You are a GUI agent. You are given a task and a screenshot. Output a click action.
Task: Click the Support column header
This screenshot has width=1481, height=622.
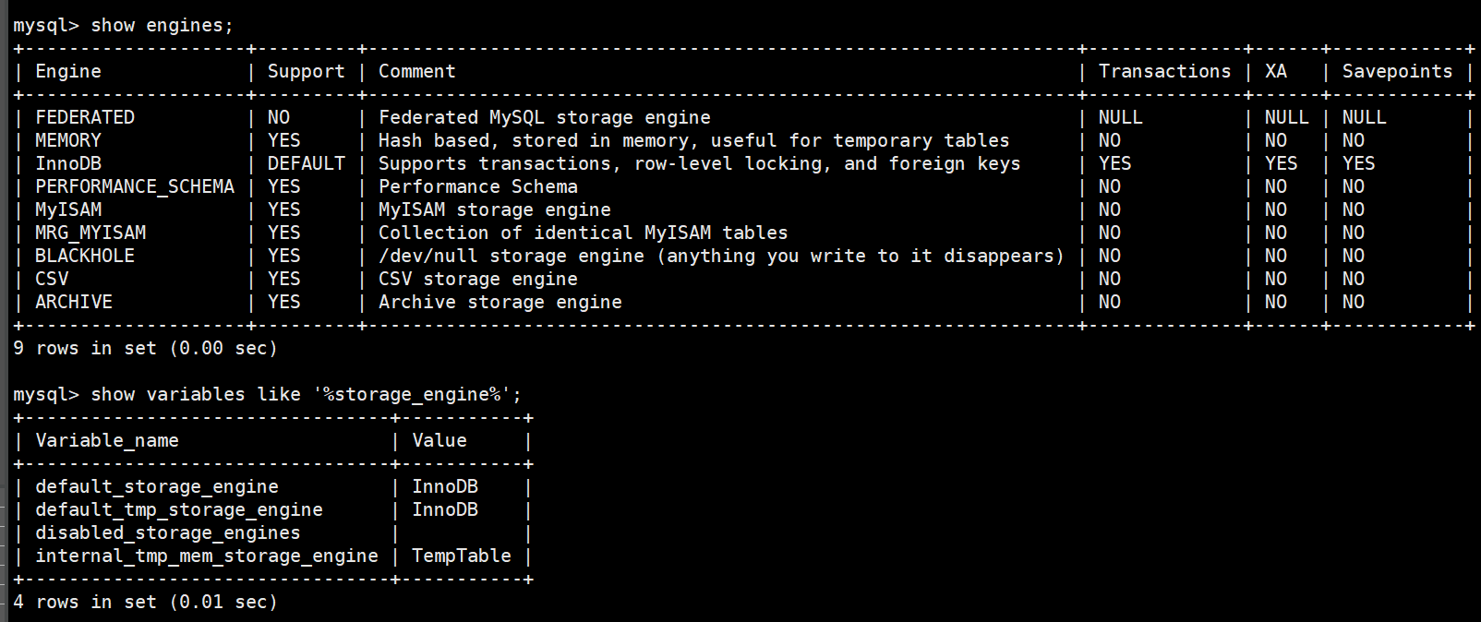point(306,72)
